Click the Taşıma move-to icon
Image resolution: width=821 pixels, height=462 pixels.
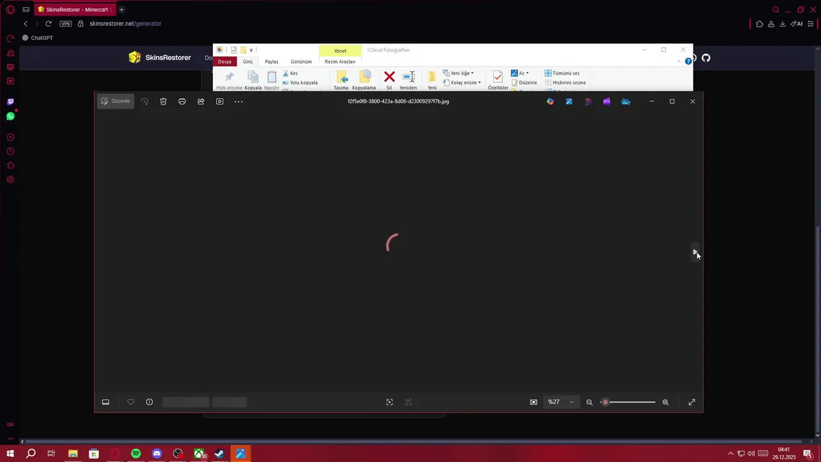[x=341, y=80]
